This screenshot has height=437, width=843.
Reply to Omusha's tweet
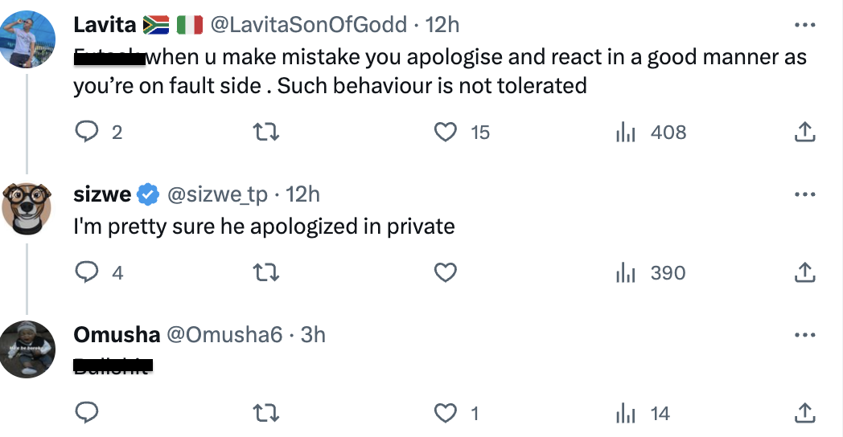click(x=87, y=413)
